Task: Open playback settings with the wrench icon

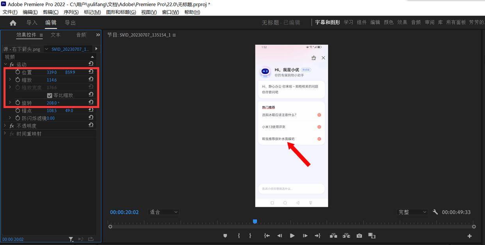Action: (x=435, y=212)
